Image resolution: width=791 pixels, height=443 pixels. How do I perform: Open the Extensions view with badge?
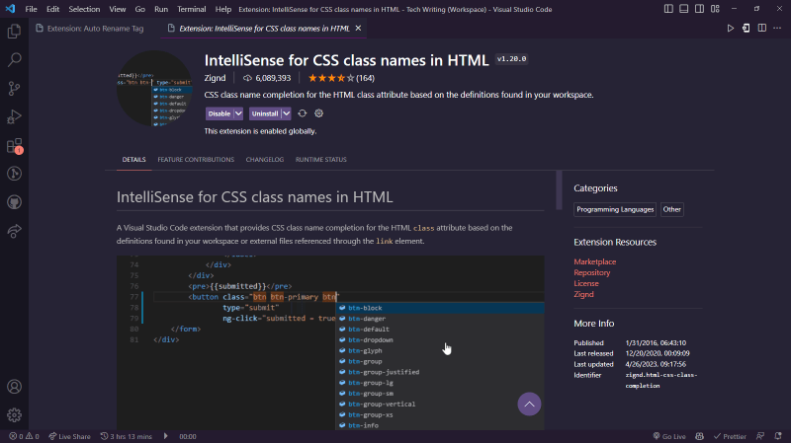point(14,146)
